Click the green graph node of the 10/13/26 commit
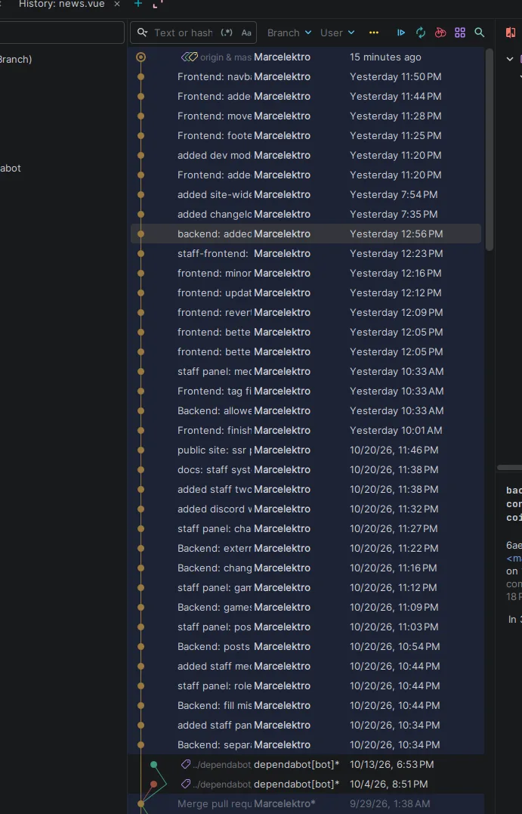This screenshot has width=522, height=814. point(153,764)
